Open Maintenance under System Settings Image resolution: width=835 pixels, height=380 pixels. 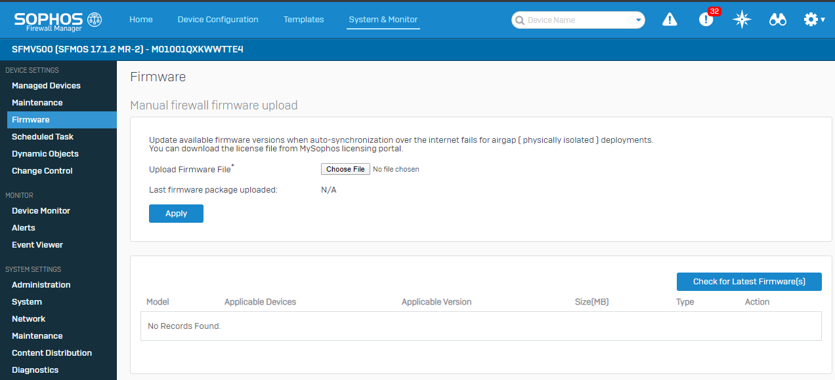tap(37, 336)
